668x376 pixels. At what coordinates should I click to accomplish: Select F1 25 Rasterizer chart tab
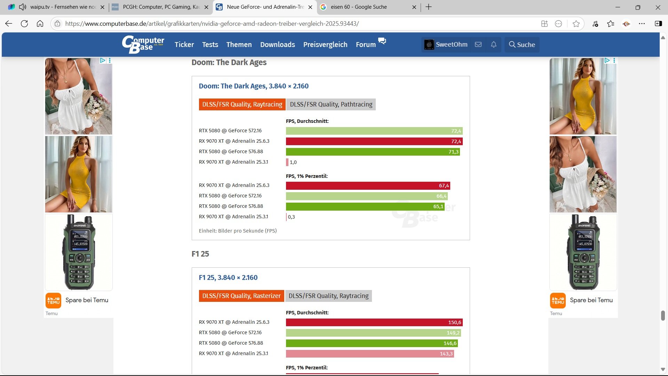[241, 296]
